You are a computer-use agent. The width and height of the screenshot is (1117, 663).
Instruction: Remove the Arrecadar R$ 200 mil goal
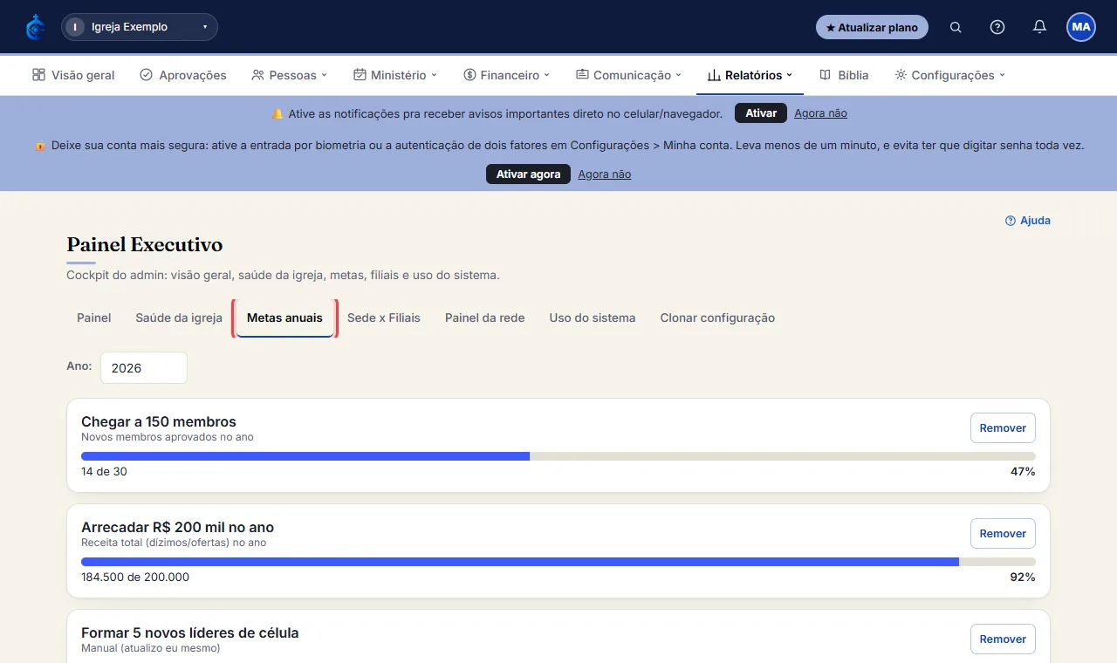tap(1003, 534)
